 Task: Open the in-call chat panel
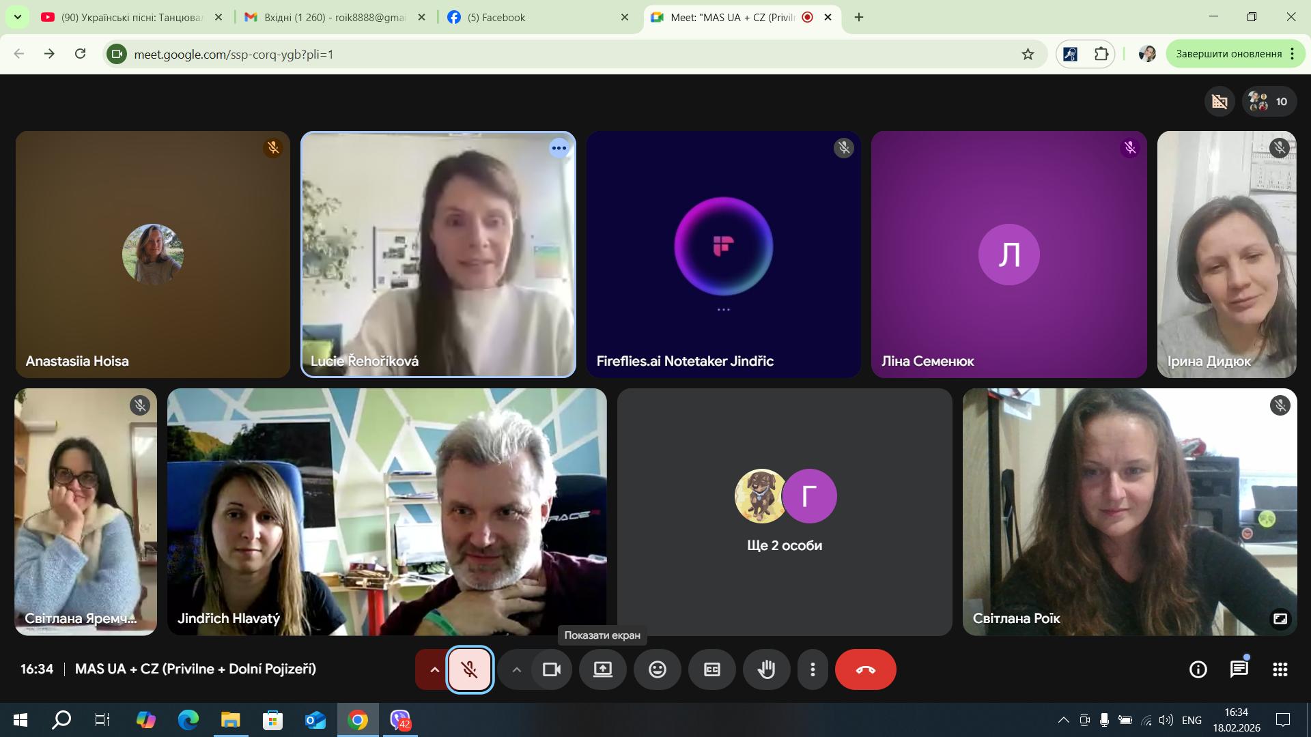pyautogui.click(x=1239, y=669)
